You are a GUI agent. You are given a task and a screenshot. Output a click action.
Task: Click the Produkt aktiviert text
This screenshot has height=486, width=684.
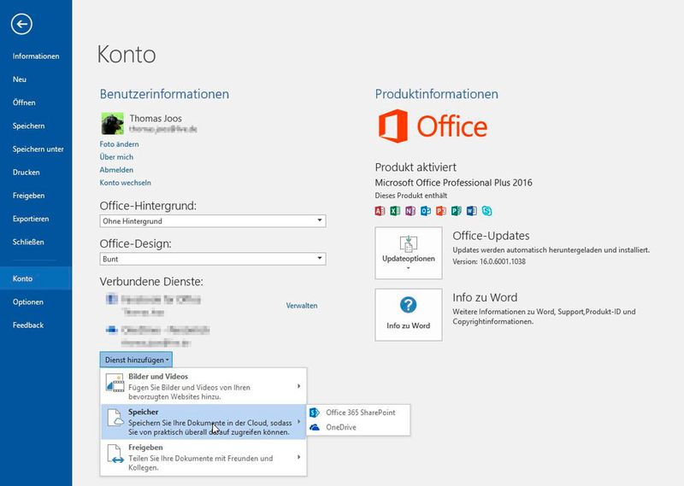click(x=416, y=167)
